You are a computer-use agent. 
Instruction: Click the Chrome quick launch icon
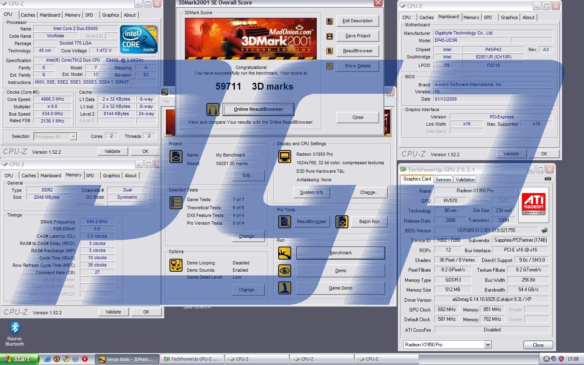pyautogui.click(x=66, y=359)
